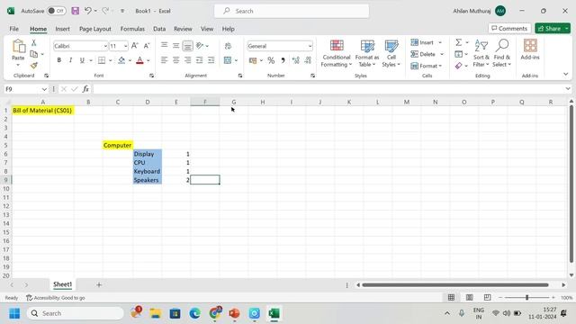Open Insert cells dropdown arrow

(x=440, y=42)
